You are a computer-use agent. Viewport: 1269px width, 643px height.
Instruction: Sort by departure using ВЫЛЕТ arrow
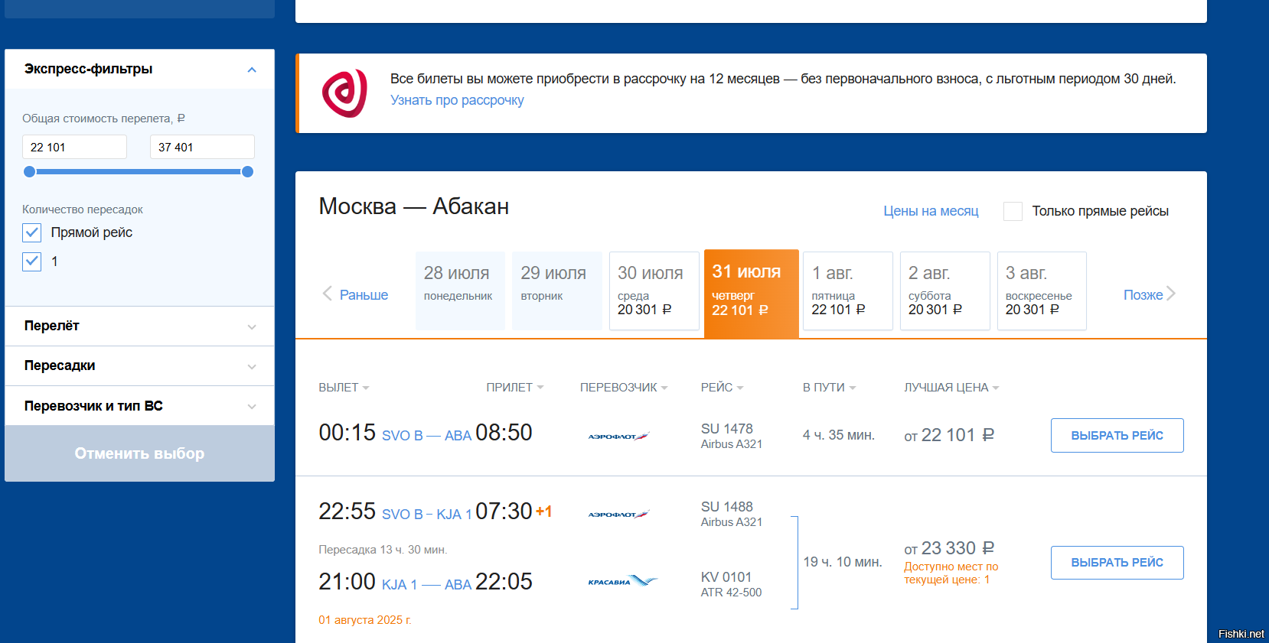pyautogui.click(x=366, y=388)
